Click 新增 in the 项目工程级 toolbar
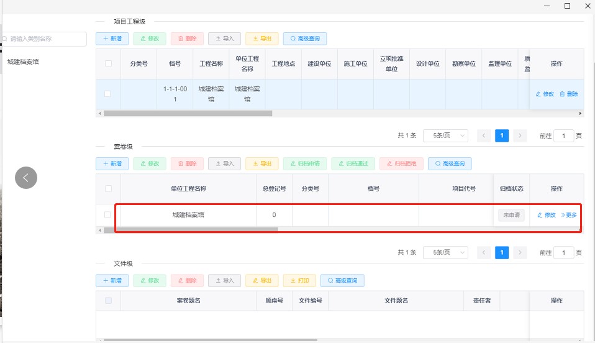595x343 pixels. [112, 39]
